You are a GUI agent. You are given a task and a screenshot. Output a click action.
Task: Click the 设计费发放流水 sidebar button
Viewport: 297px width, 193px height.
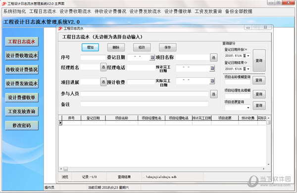point(22,84)
